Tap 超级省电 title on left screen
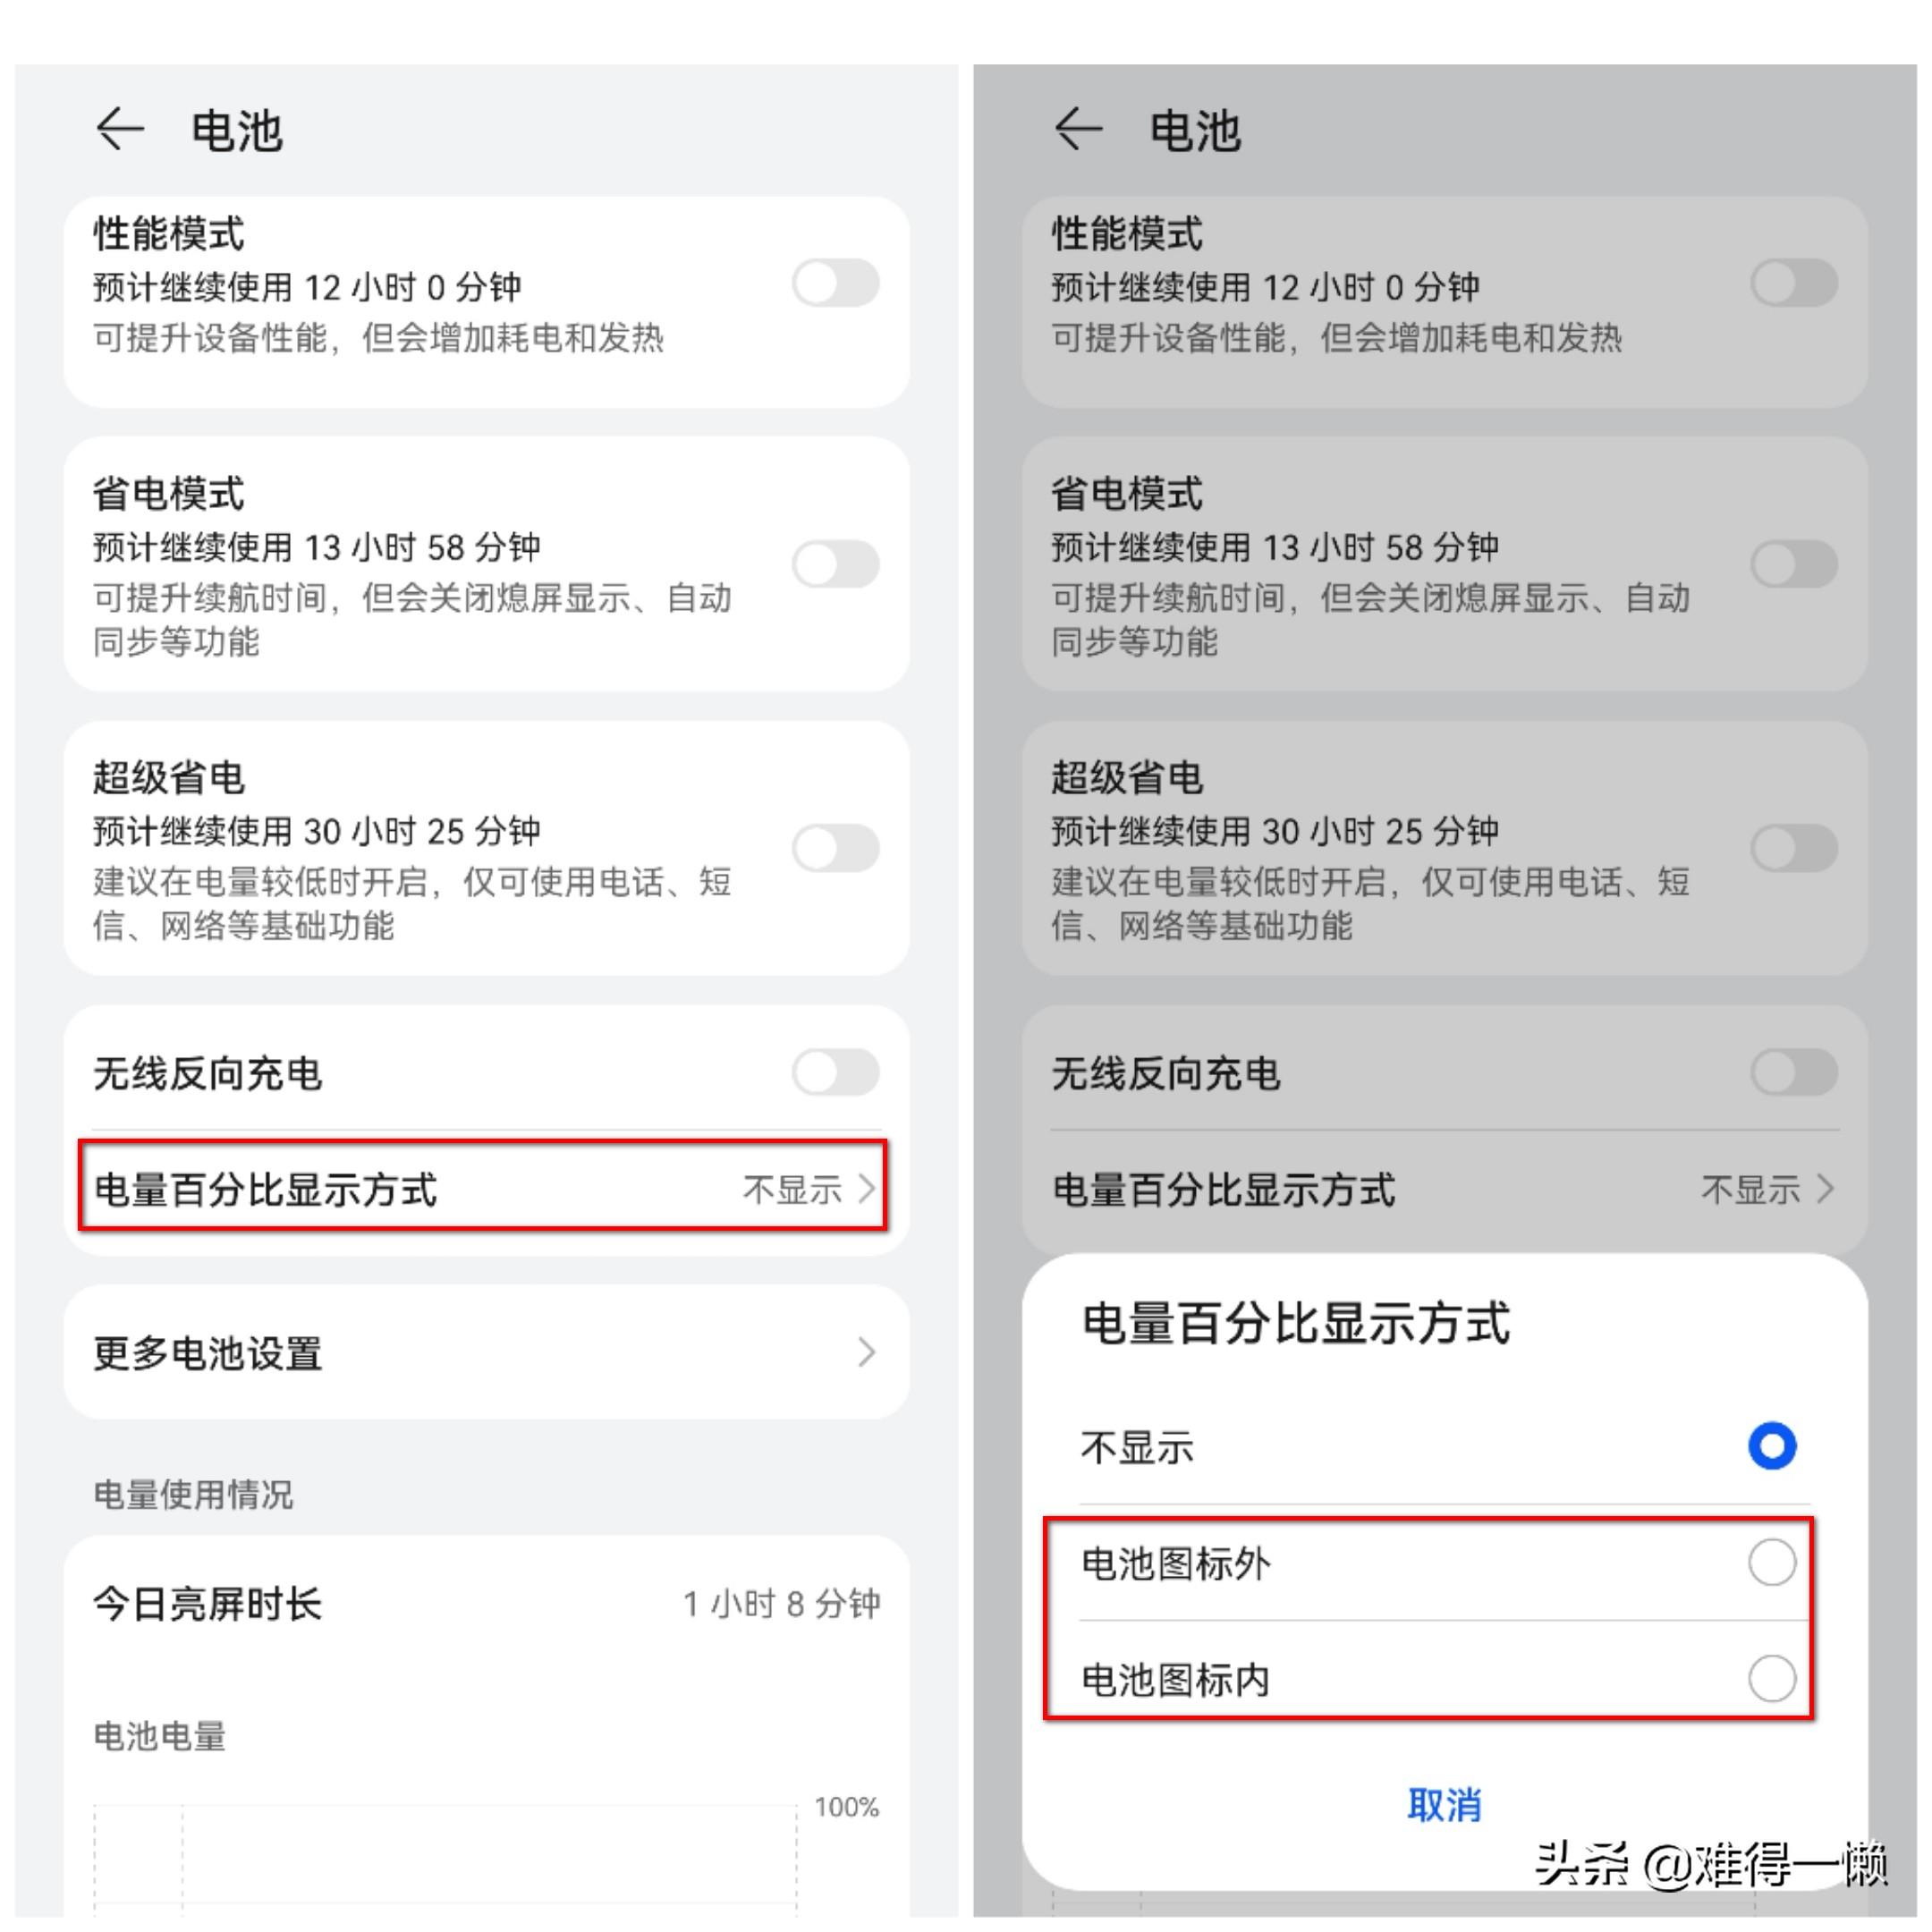This screenshot has width=1932, height=1932. pos(169,778)
